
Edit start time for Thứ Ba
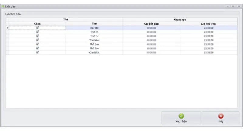pos(151,32)
